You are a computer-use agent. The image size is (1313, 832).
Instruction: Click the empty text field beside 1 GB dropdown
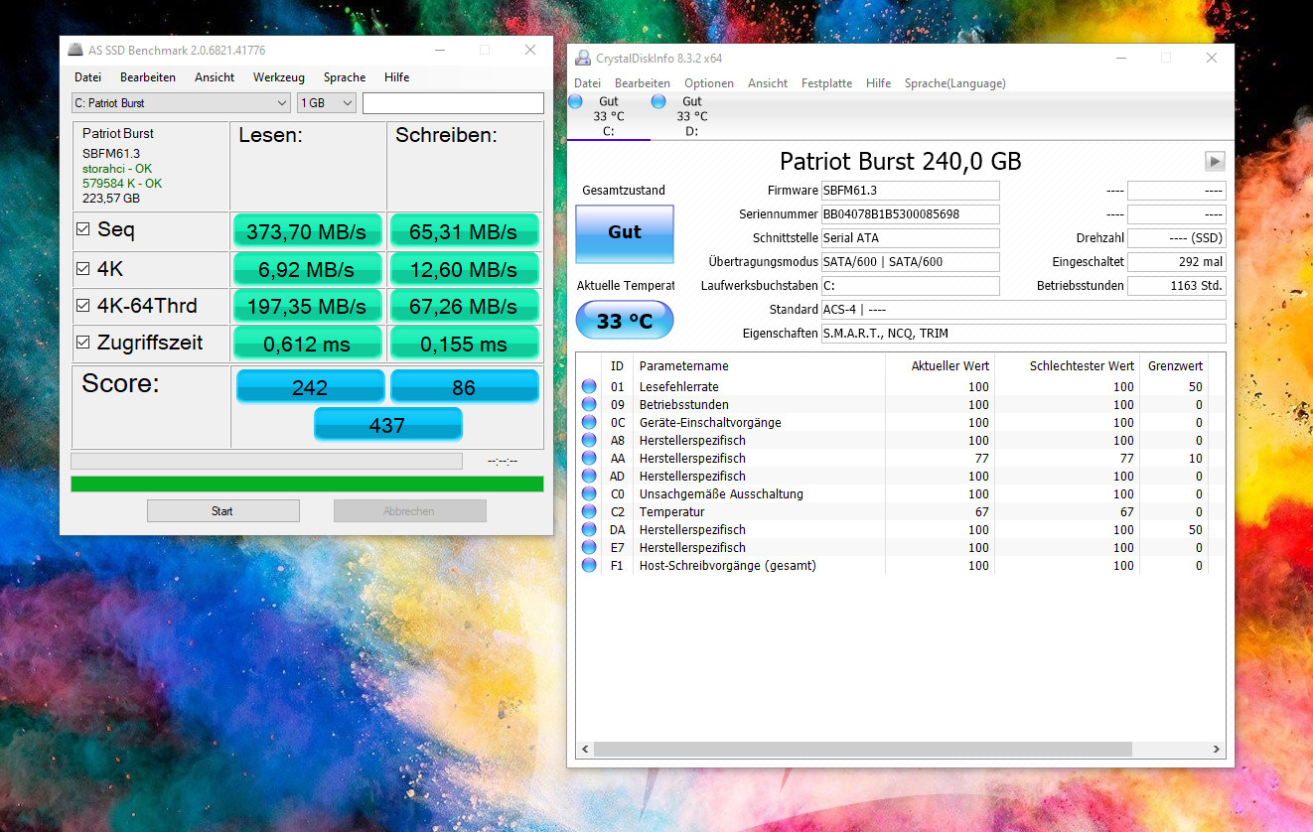(x=453, y=103)
